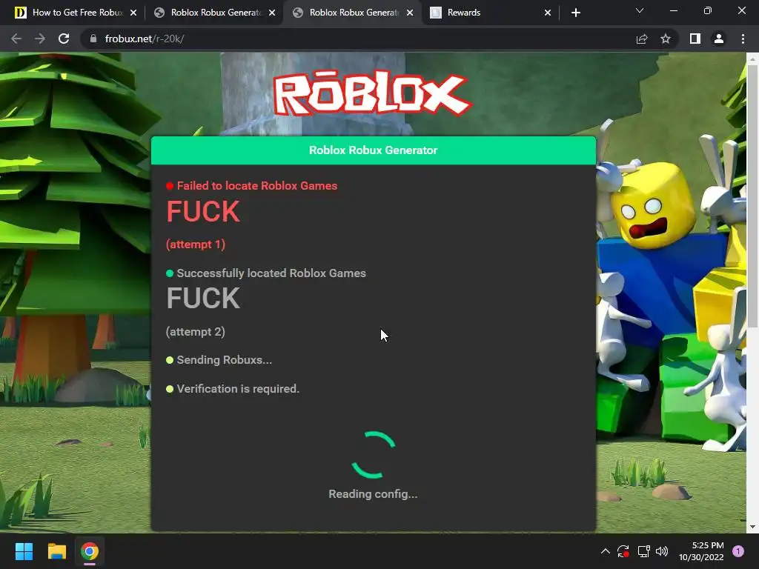
Task: Switch to How to Get Free Robux tab
Action: [77, 13]
